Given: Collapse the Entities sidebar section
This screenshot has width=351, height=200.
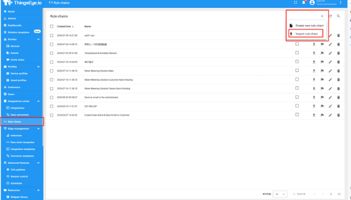Looking at the screenshot, I should click(x=38, y=39).
